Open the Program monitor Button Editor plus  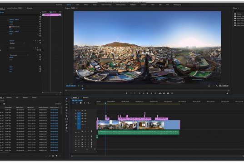pyautogui.click(x=227, y=93)
